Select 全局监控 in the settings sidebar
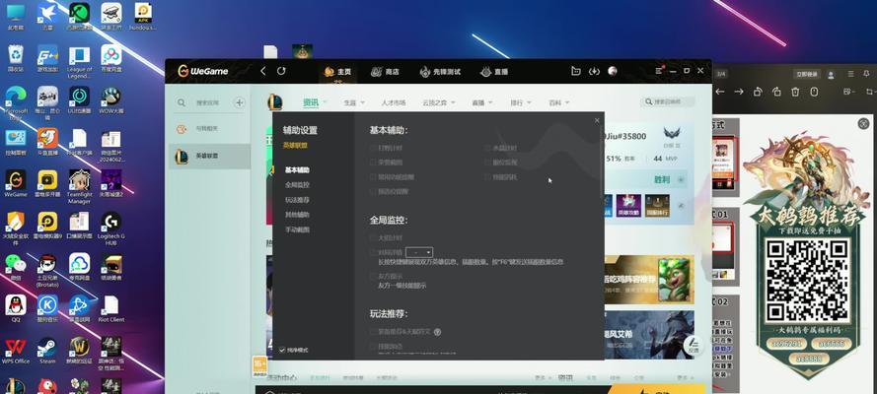The height and width of the screenshot is (394, 877). point(297,185)
